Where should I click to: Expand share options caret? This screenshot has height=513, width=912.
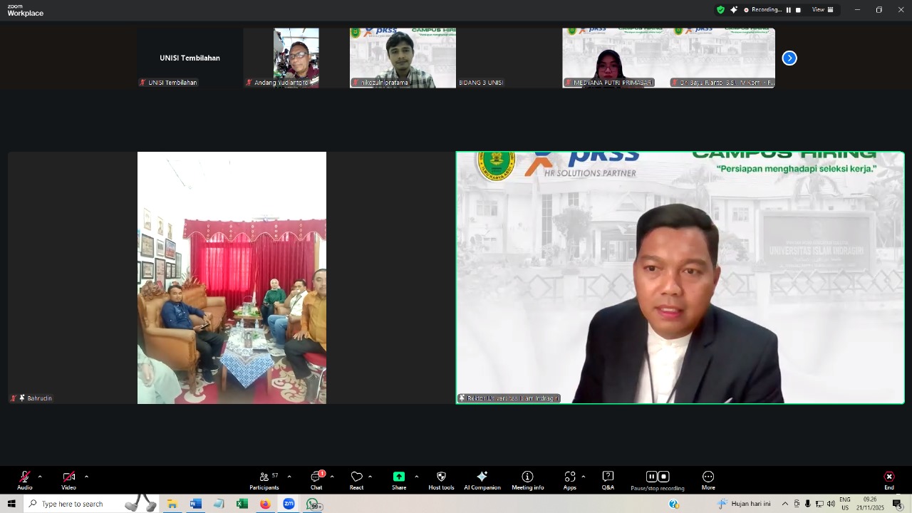416,477
